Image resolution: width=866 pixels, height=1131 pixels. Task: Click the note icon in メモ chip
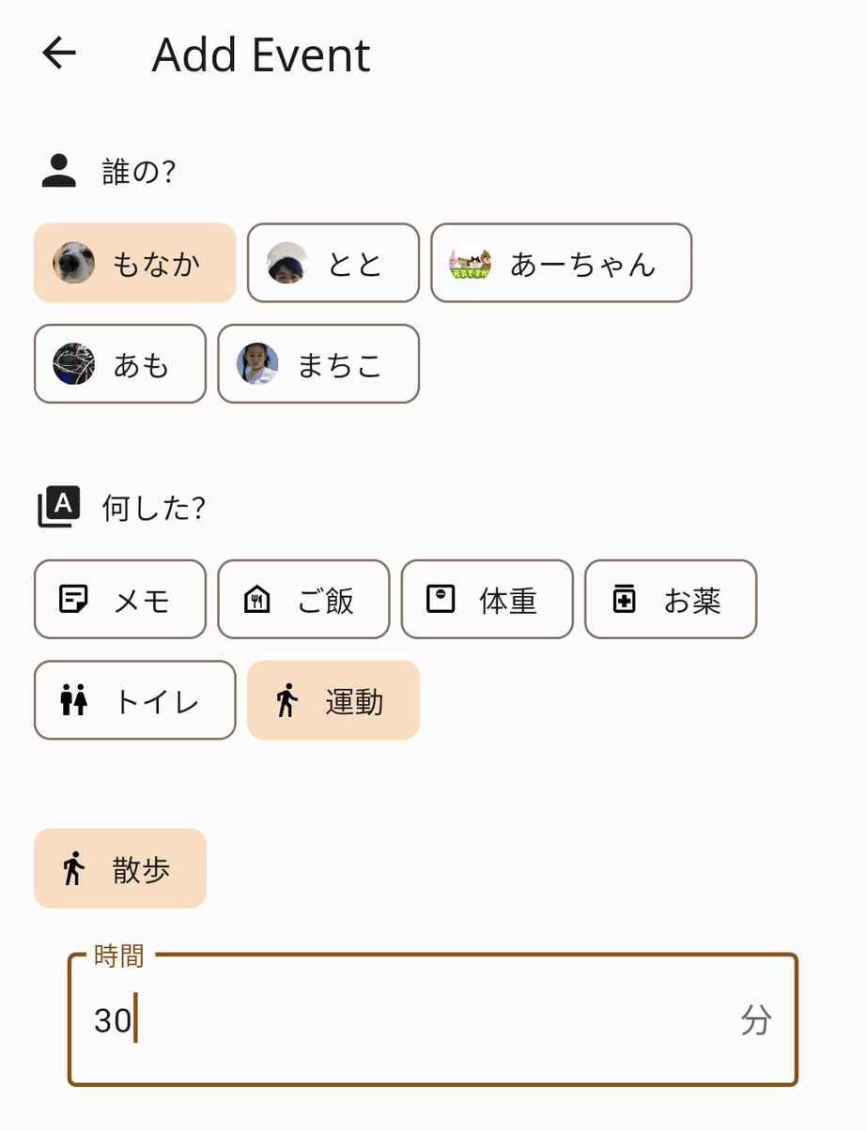coord(73,599)
